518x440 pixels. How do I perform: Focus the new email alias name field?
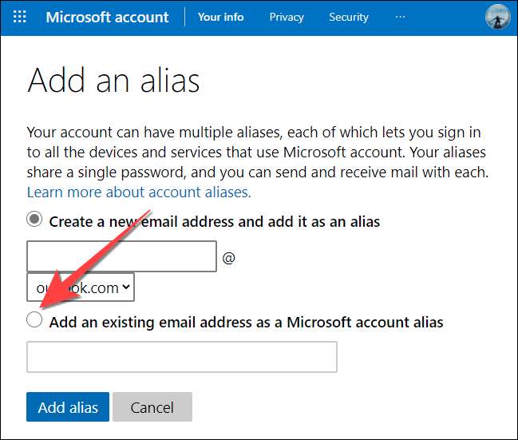click(x=121, y=257)
